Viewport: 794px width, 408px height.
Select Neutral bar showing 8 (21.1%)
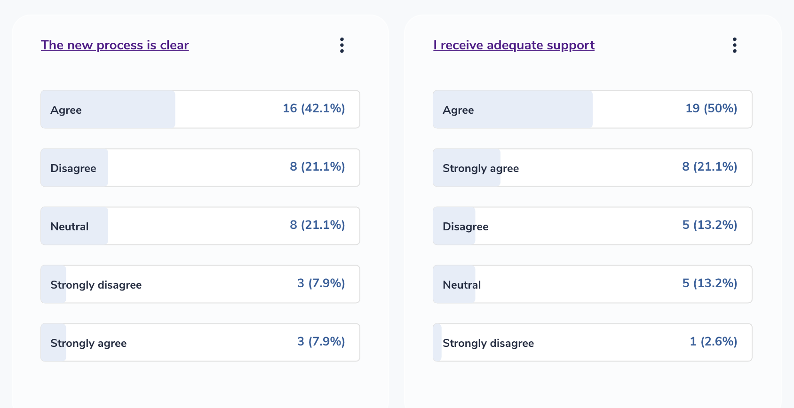point(200,226)
